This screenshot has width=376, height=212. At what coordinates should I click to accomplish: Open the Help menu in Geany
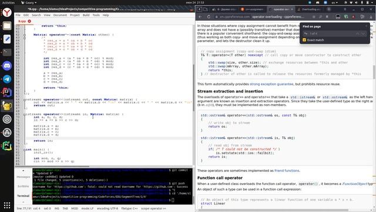pyautogui.click(x=106, y=15)
